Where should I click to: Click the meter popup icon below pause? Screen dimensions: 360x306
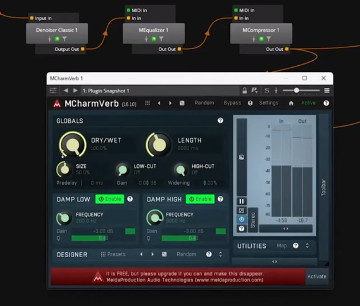pos(241,210)
